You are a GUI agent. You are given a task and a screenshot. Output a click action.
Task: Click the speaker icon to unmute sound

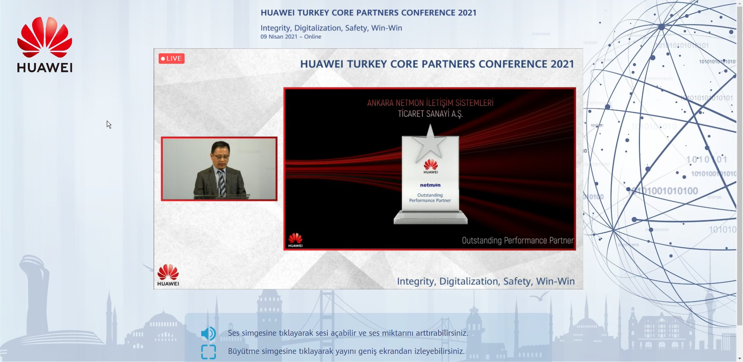pos(209,333)
